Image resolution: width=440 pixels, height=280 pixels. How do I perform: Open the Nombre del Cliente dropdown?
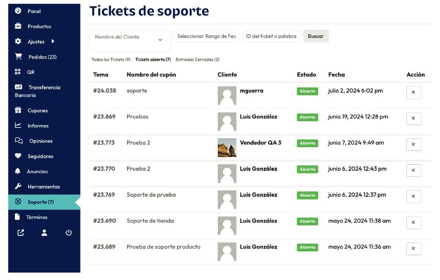(x=130, y=39)
